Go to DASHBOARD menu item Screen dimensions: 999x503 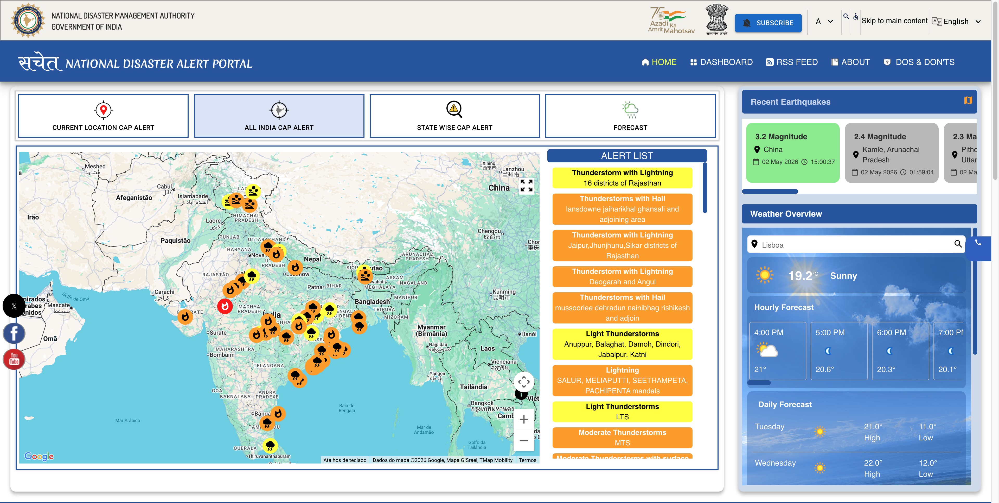(721, 62)
